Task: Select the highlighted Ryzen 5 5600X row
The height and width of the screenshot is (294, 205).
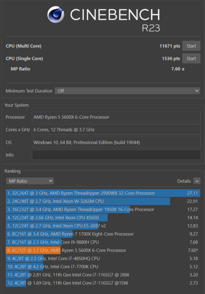Action: [103, 250]
